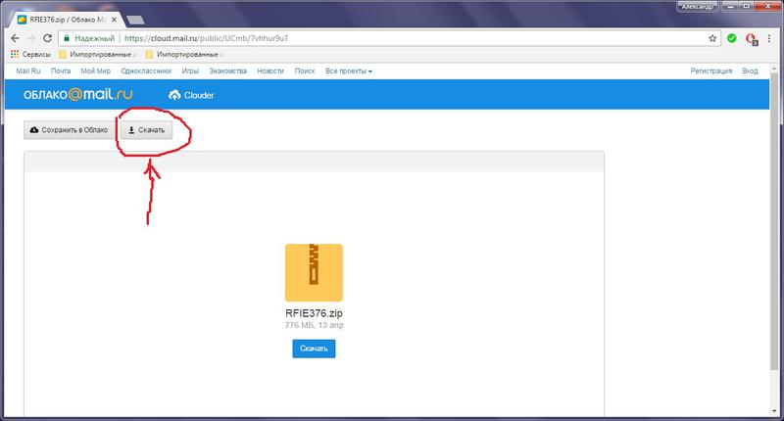This screenshot has width=784, height=421.
Task: Close the RFIE376.zip browser tab
Action: pyautogui.click(x=114, y=20)
